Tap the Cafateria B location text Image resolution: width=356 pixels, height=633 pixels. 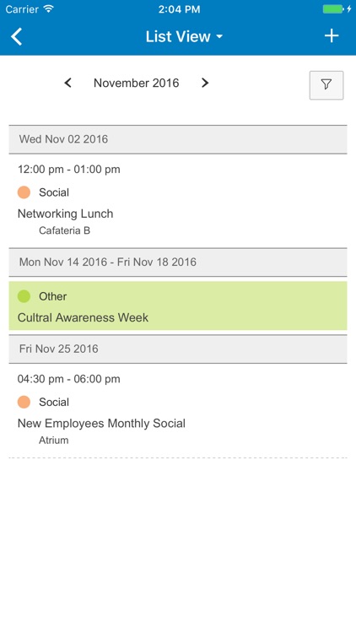point(65,230)
